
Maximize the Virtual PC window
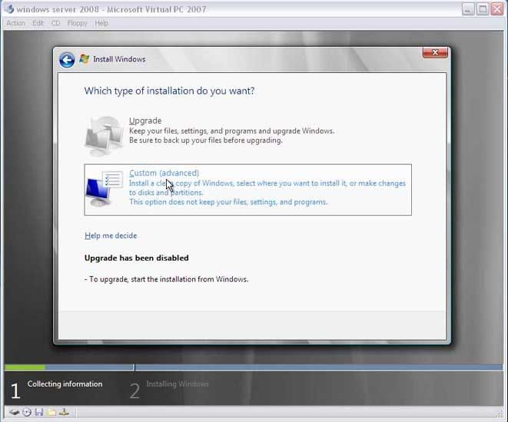(x=483, y=9)
